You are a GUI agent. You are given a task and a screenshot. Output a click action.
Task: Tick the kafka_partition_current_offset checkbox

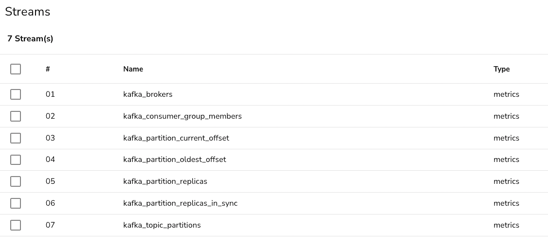point(16,138)
